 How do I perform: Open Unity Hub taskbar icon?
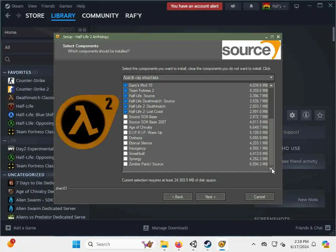193,244
